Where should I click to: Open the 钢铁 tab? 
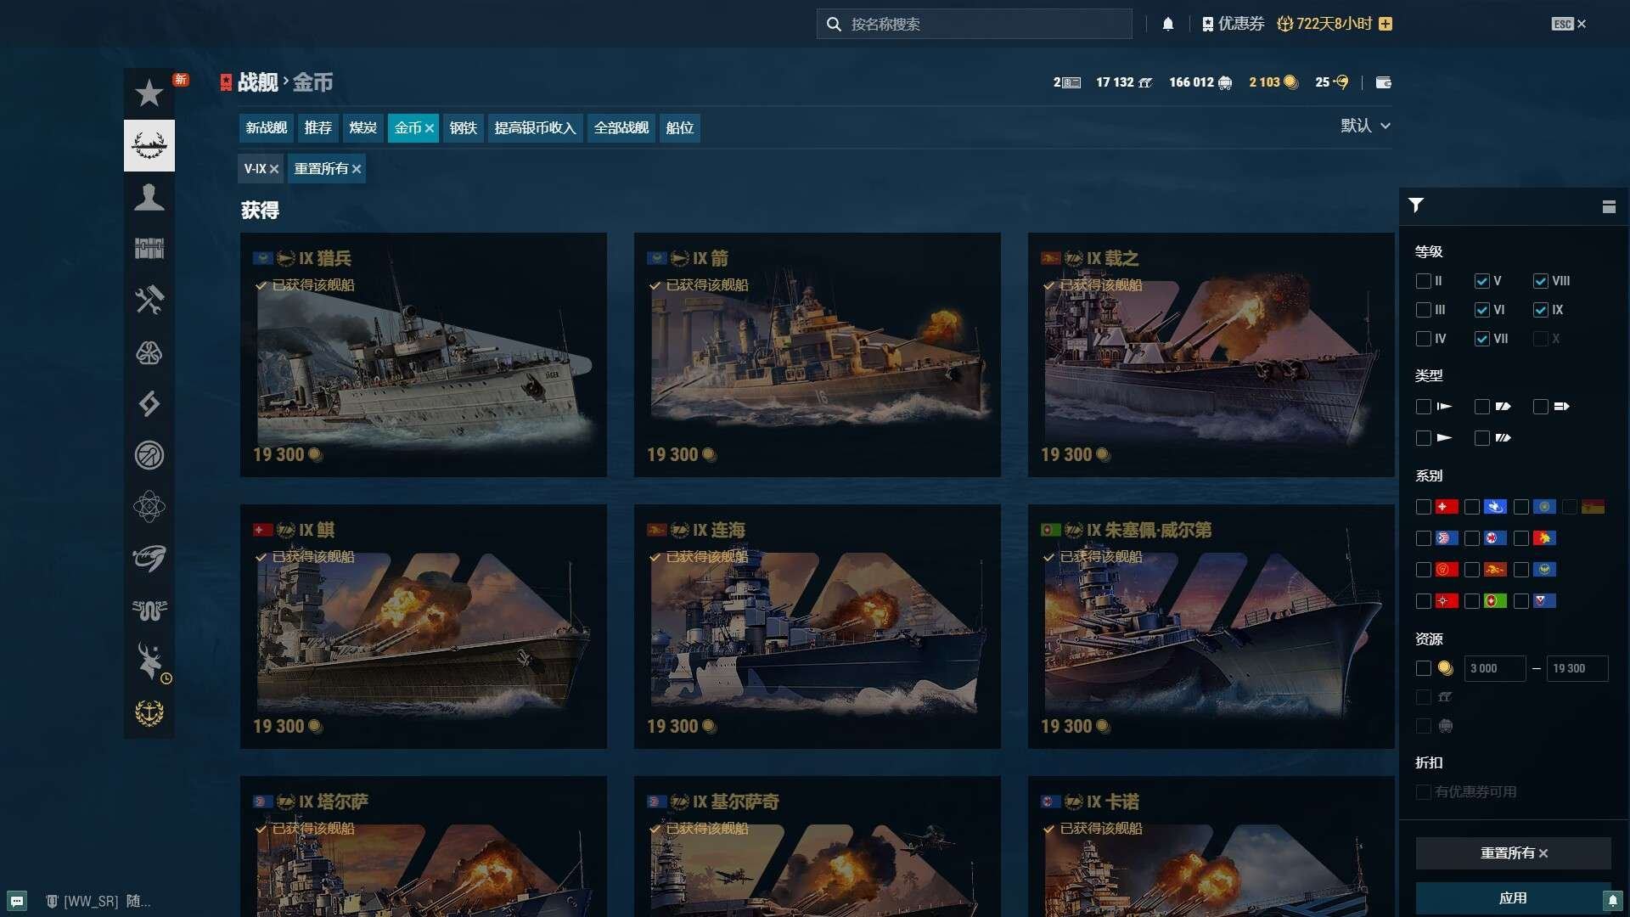463,128
